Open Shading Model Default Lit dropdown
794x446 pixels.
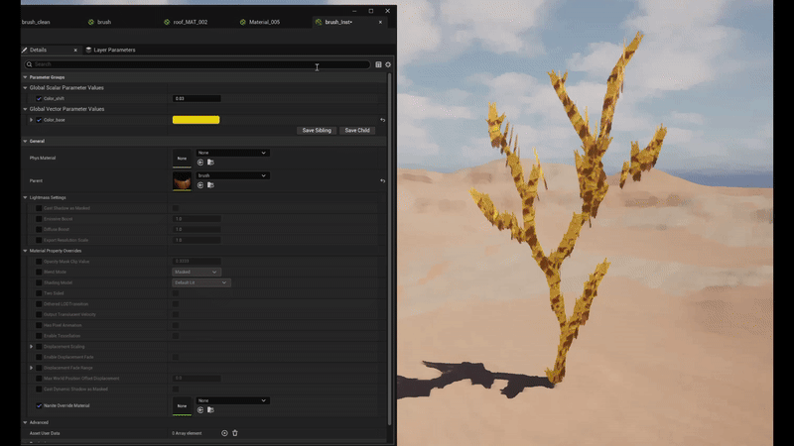pos(201,282)
